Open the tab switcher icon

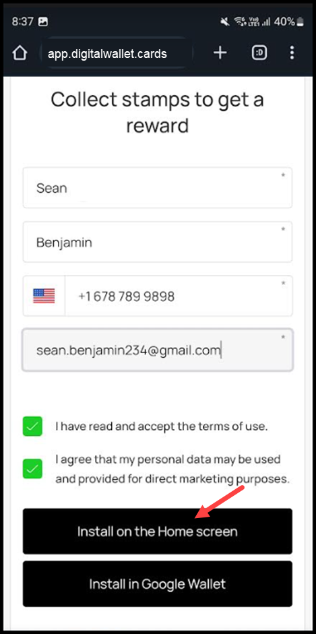[259, 53]
